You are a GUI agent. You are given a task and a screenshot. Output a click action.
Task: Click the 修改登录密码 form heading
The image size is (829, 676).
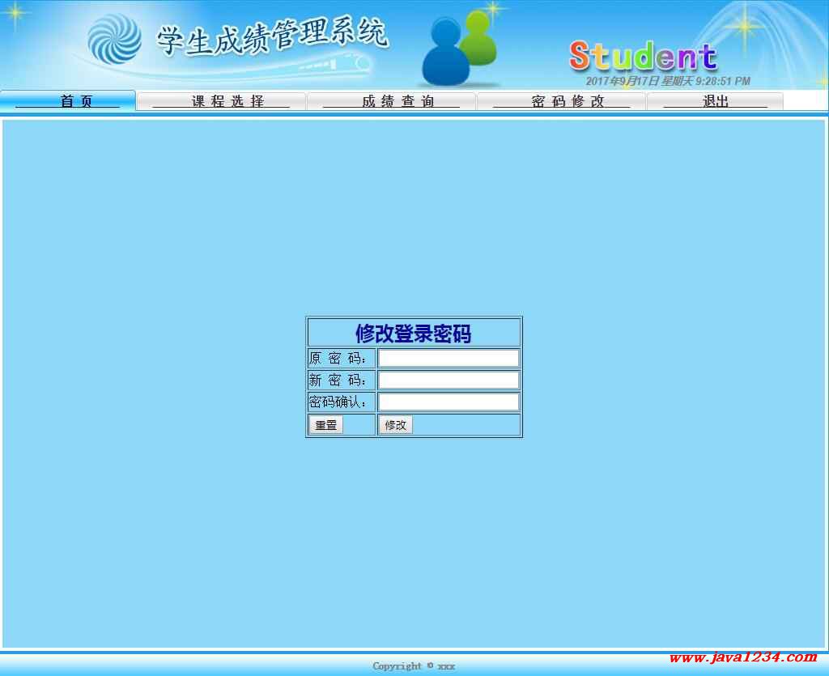(414, 334)
